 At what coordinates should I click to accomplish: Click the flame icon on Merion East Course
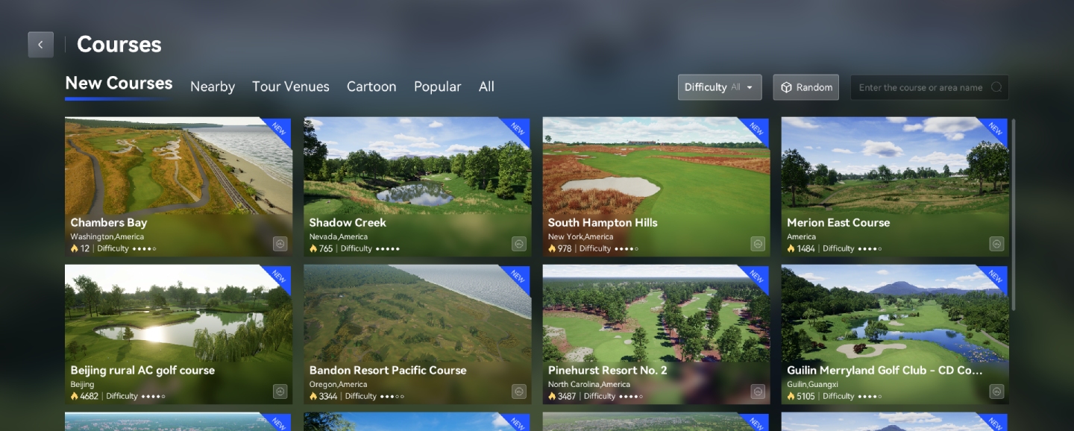coord(791,248)
